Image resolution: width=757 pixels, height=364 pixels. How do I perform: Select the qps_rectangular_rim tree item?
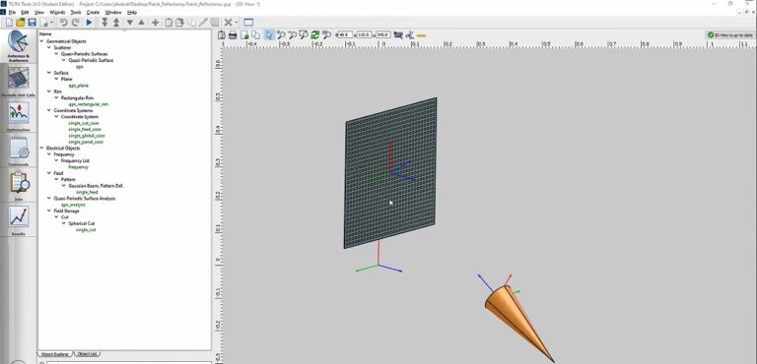pos(89,104)
